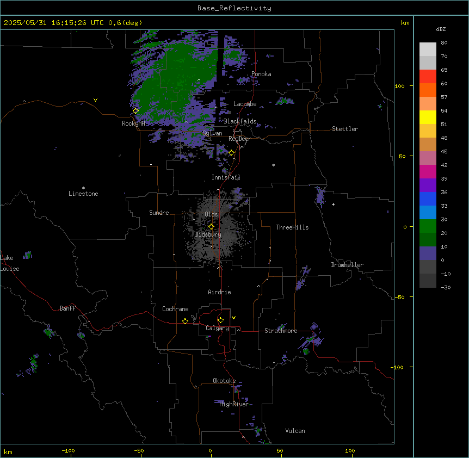
Task: Click the Airdrie city label
Action: tap(220, 292)
